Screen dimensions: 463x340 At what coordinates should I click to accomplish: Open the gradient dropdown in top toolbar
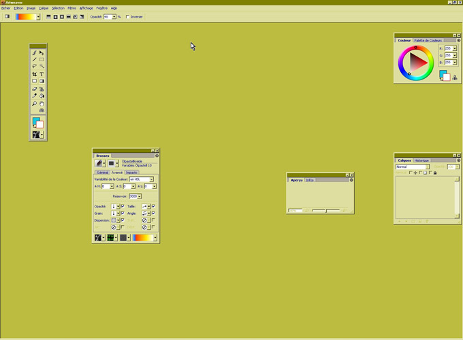point(38,17)
